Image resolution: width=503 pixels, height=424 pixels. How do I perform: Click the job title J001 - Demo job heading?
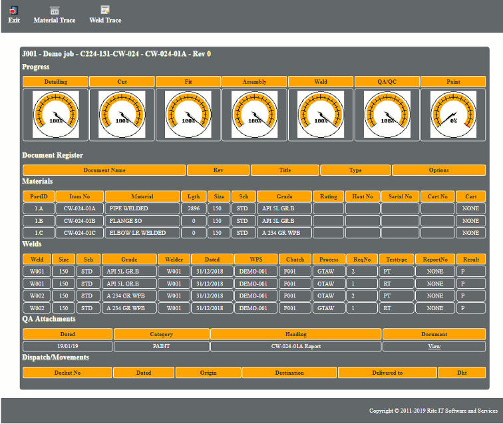click(116, 54)
